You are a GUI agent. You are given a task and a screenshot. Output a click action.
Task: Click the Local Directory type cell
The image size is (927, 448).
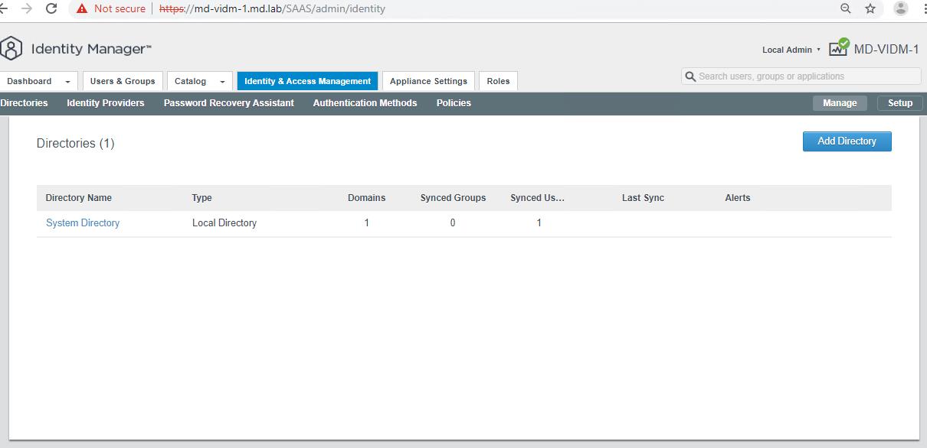tap(224, 223)
